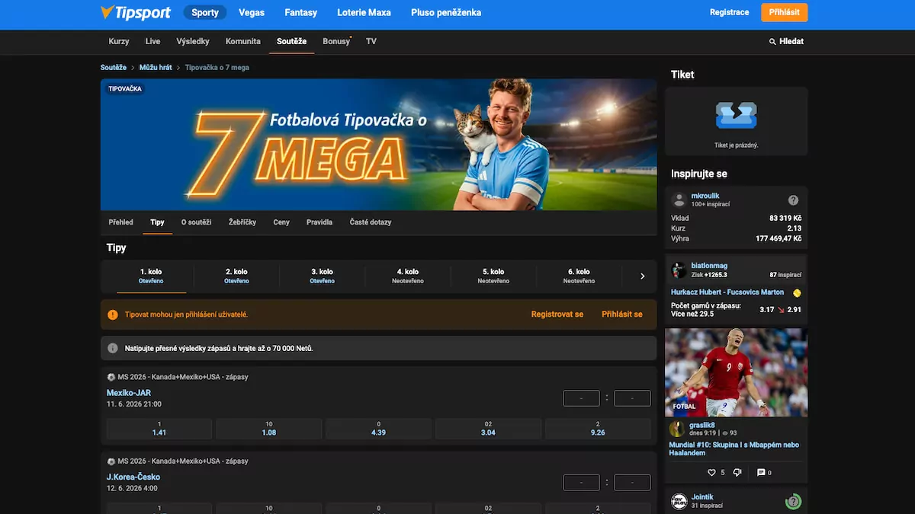This screenshot has width=915, height=514.
Task: Click Přihlásit se in login notice
Action: point(622,314)
